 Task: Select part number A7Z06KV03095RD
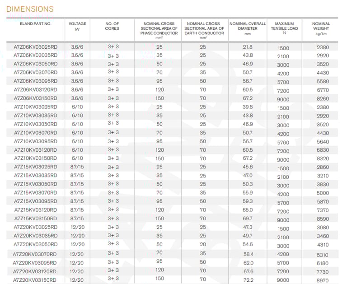(36, 81)
